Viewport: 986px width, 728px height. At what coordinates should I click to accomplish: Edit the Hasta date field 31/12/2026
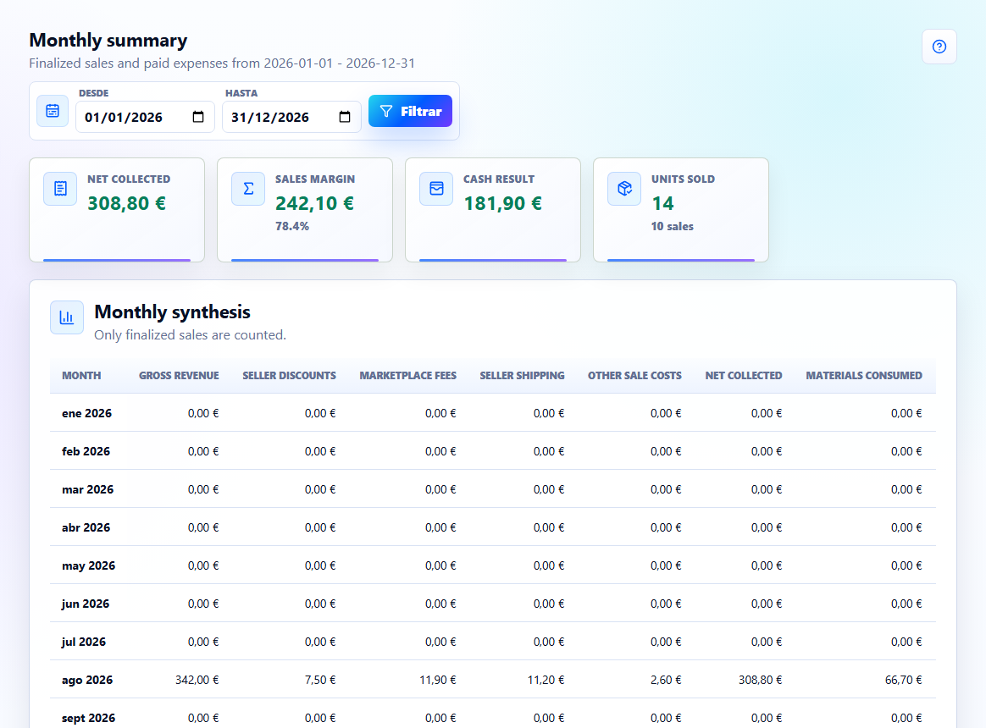coord(291,117)
